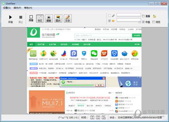Click the Baidu shield icon in the preview
This screenshot has width=169, height=122.
pos(84,54)
